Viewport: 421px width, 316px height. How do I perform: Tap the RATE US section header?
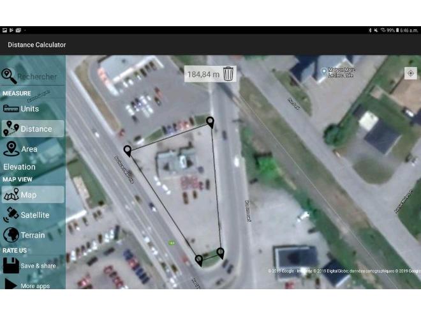[x=15, y=250]
